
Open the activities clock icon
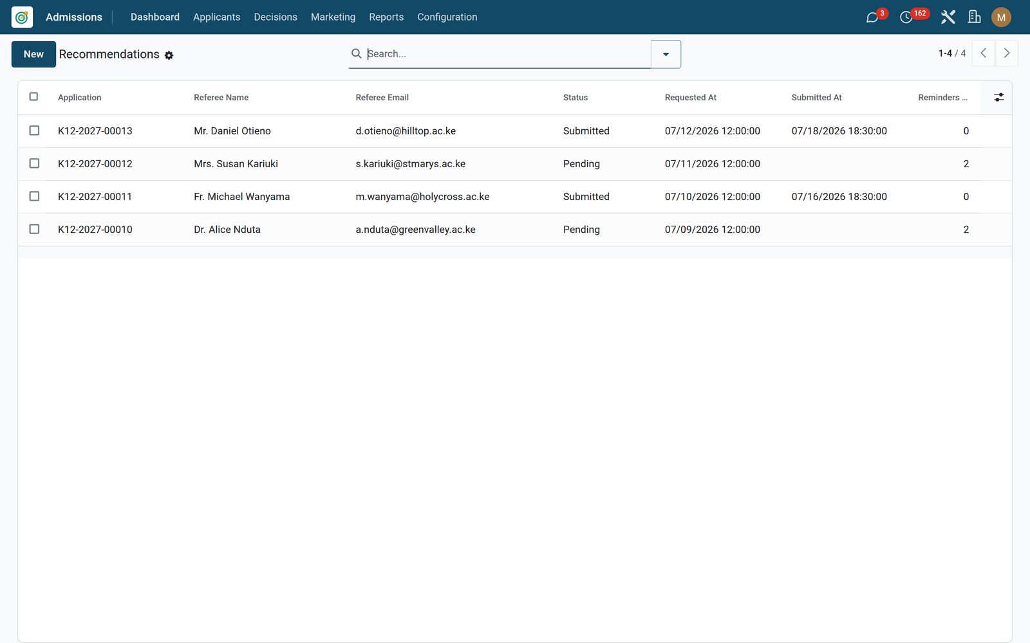(906, 17)
